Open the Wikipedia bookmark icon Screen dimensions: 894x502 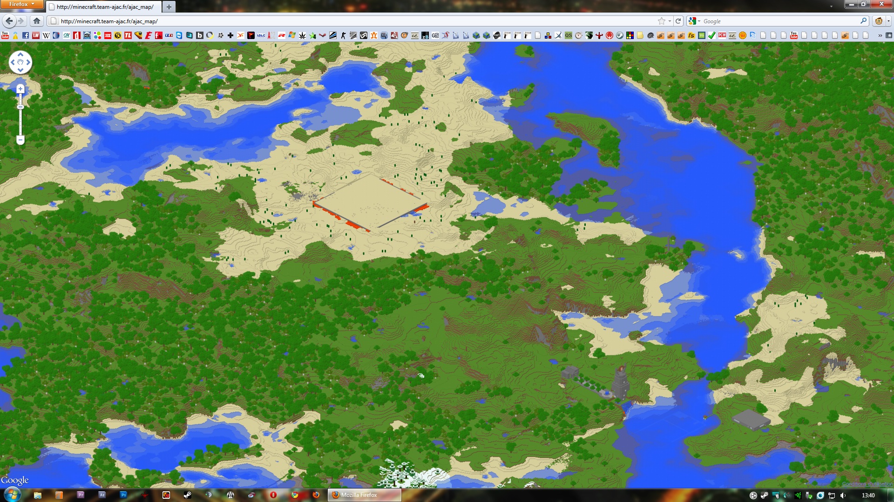pyautogui.click(x=46, y=35)
